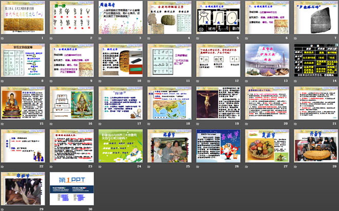Select slide 30 thumbnail with the 第1PPT logo
The height and width of the screenshot is (211, 339).
[72, 189]
